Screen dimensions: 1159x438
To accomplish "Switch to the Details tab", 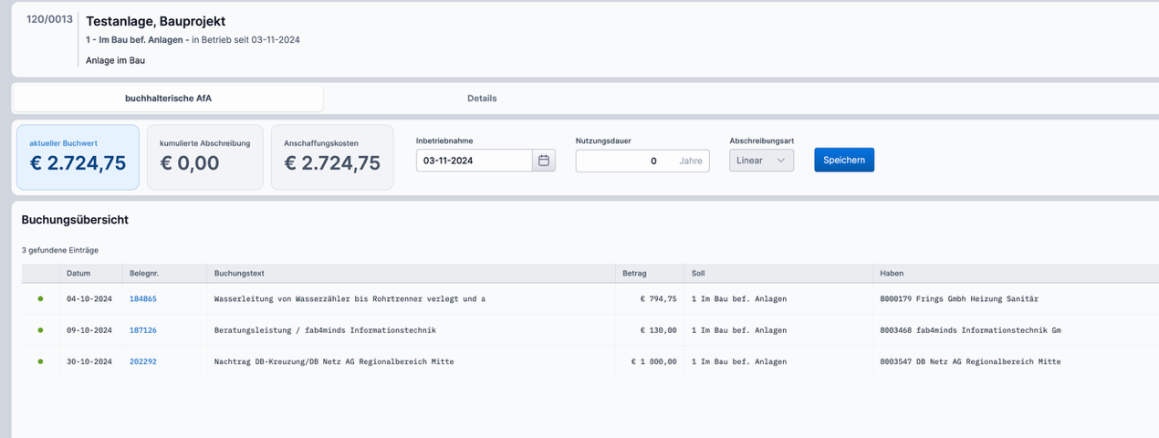I will pos(482,99).
